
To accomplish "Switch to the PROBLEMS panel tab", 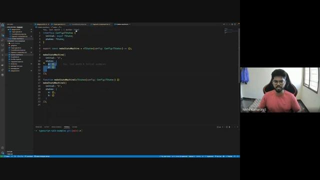I will [x=38, y=127].
